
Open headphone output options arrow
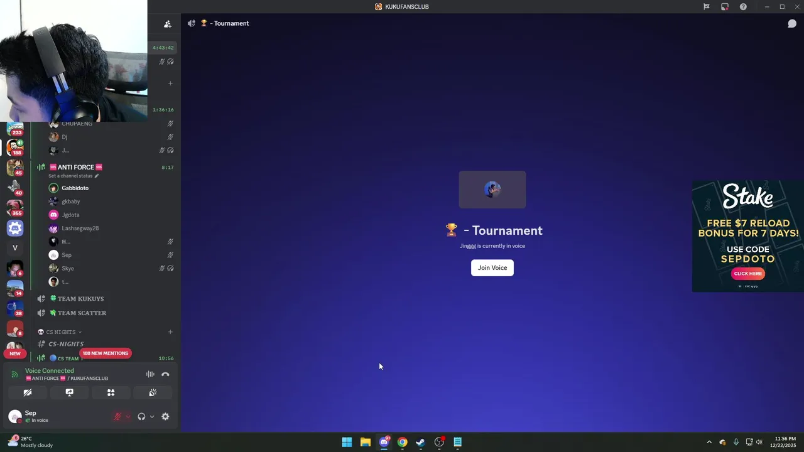pyautogui.click(x=152, y=416)
